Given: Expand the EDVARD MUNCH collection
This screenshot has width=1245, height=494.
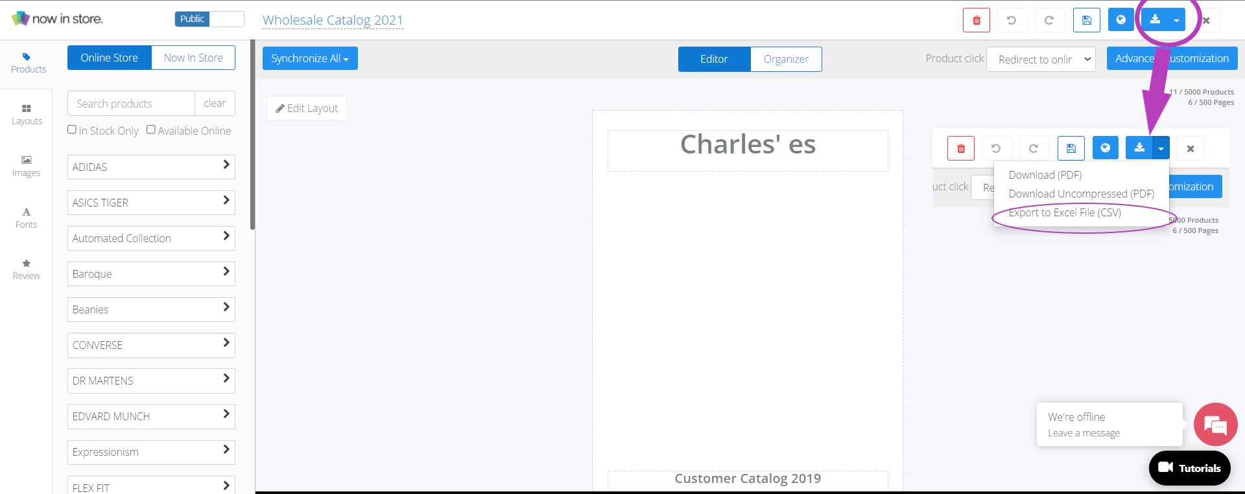Looking at the screenshot, I should pos(151,416).
